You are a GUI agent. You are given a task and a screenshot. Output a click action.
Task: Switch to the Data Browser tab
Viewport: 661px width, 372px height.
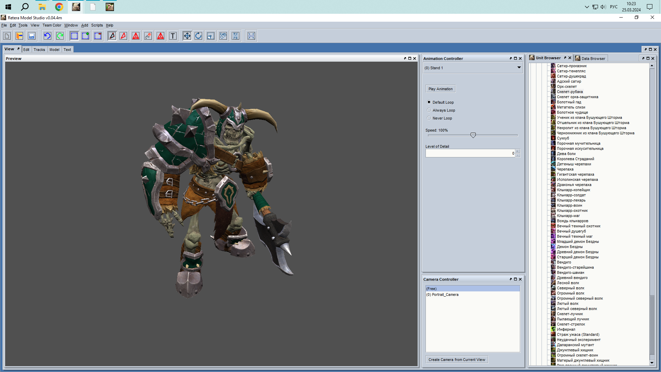pyautogui.click(x=593, y=59)
